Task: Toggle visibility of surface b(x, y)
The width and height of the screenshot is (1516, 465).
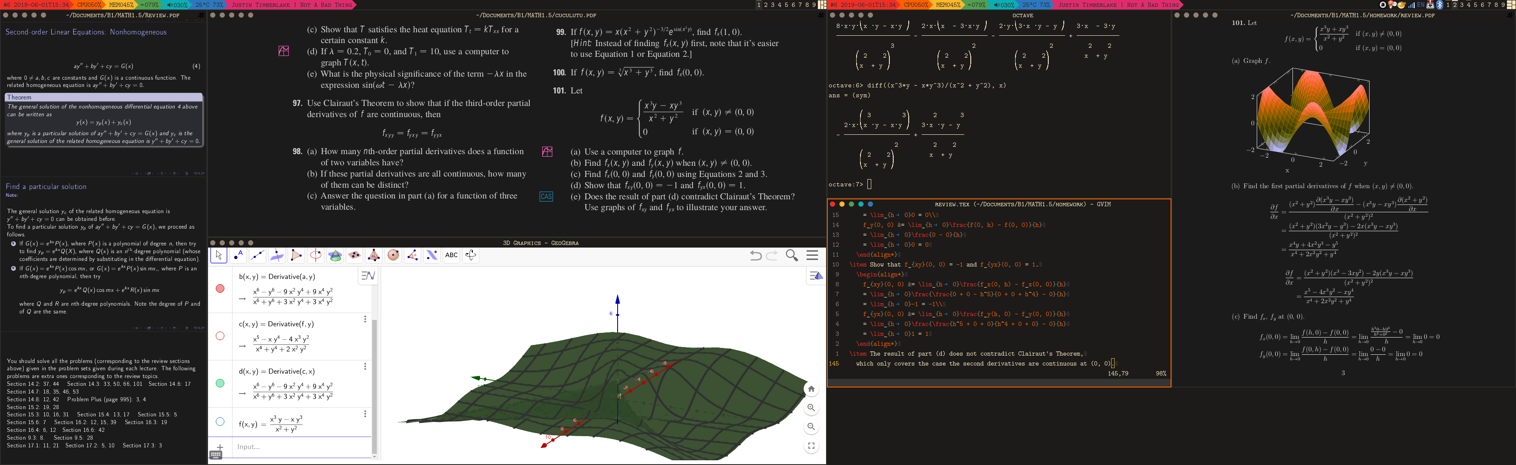Action: 220,288
